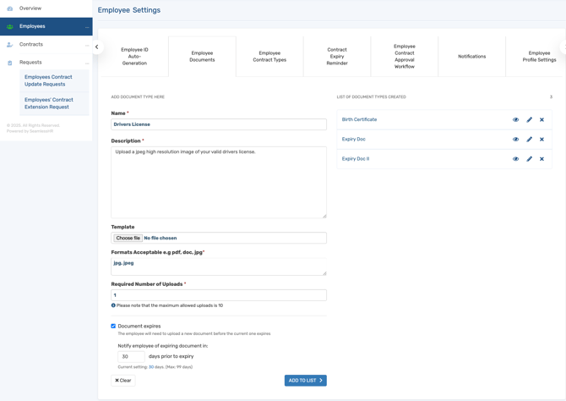The image size is (566, 401).
Task: Delete the Birth Certificate document type
Action: (542, 119)
